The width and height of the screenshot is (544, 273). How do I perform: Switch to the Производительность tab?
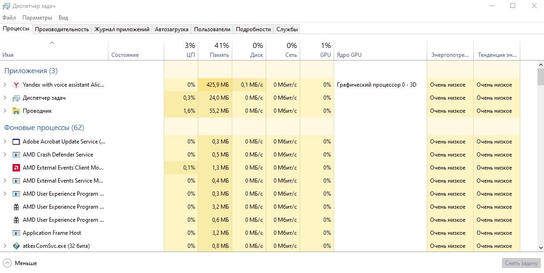[x=62, y=29]
